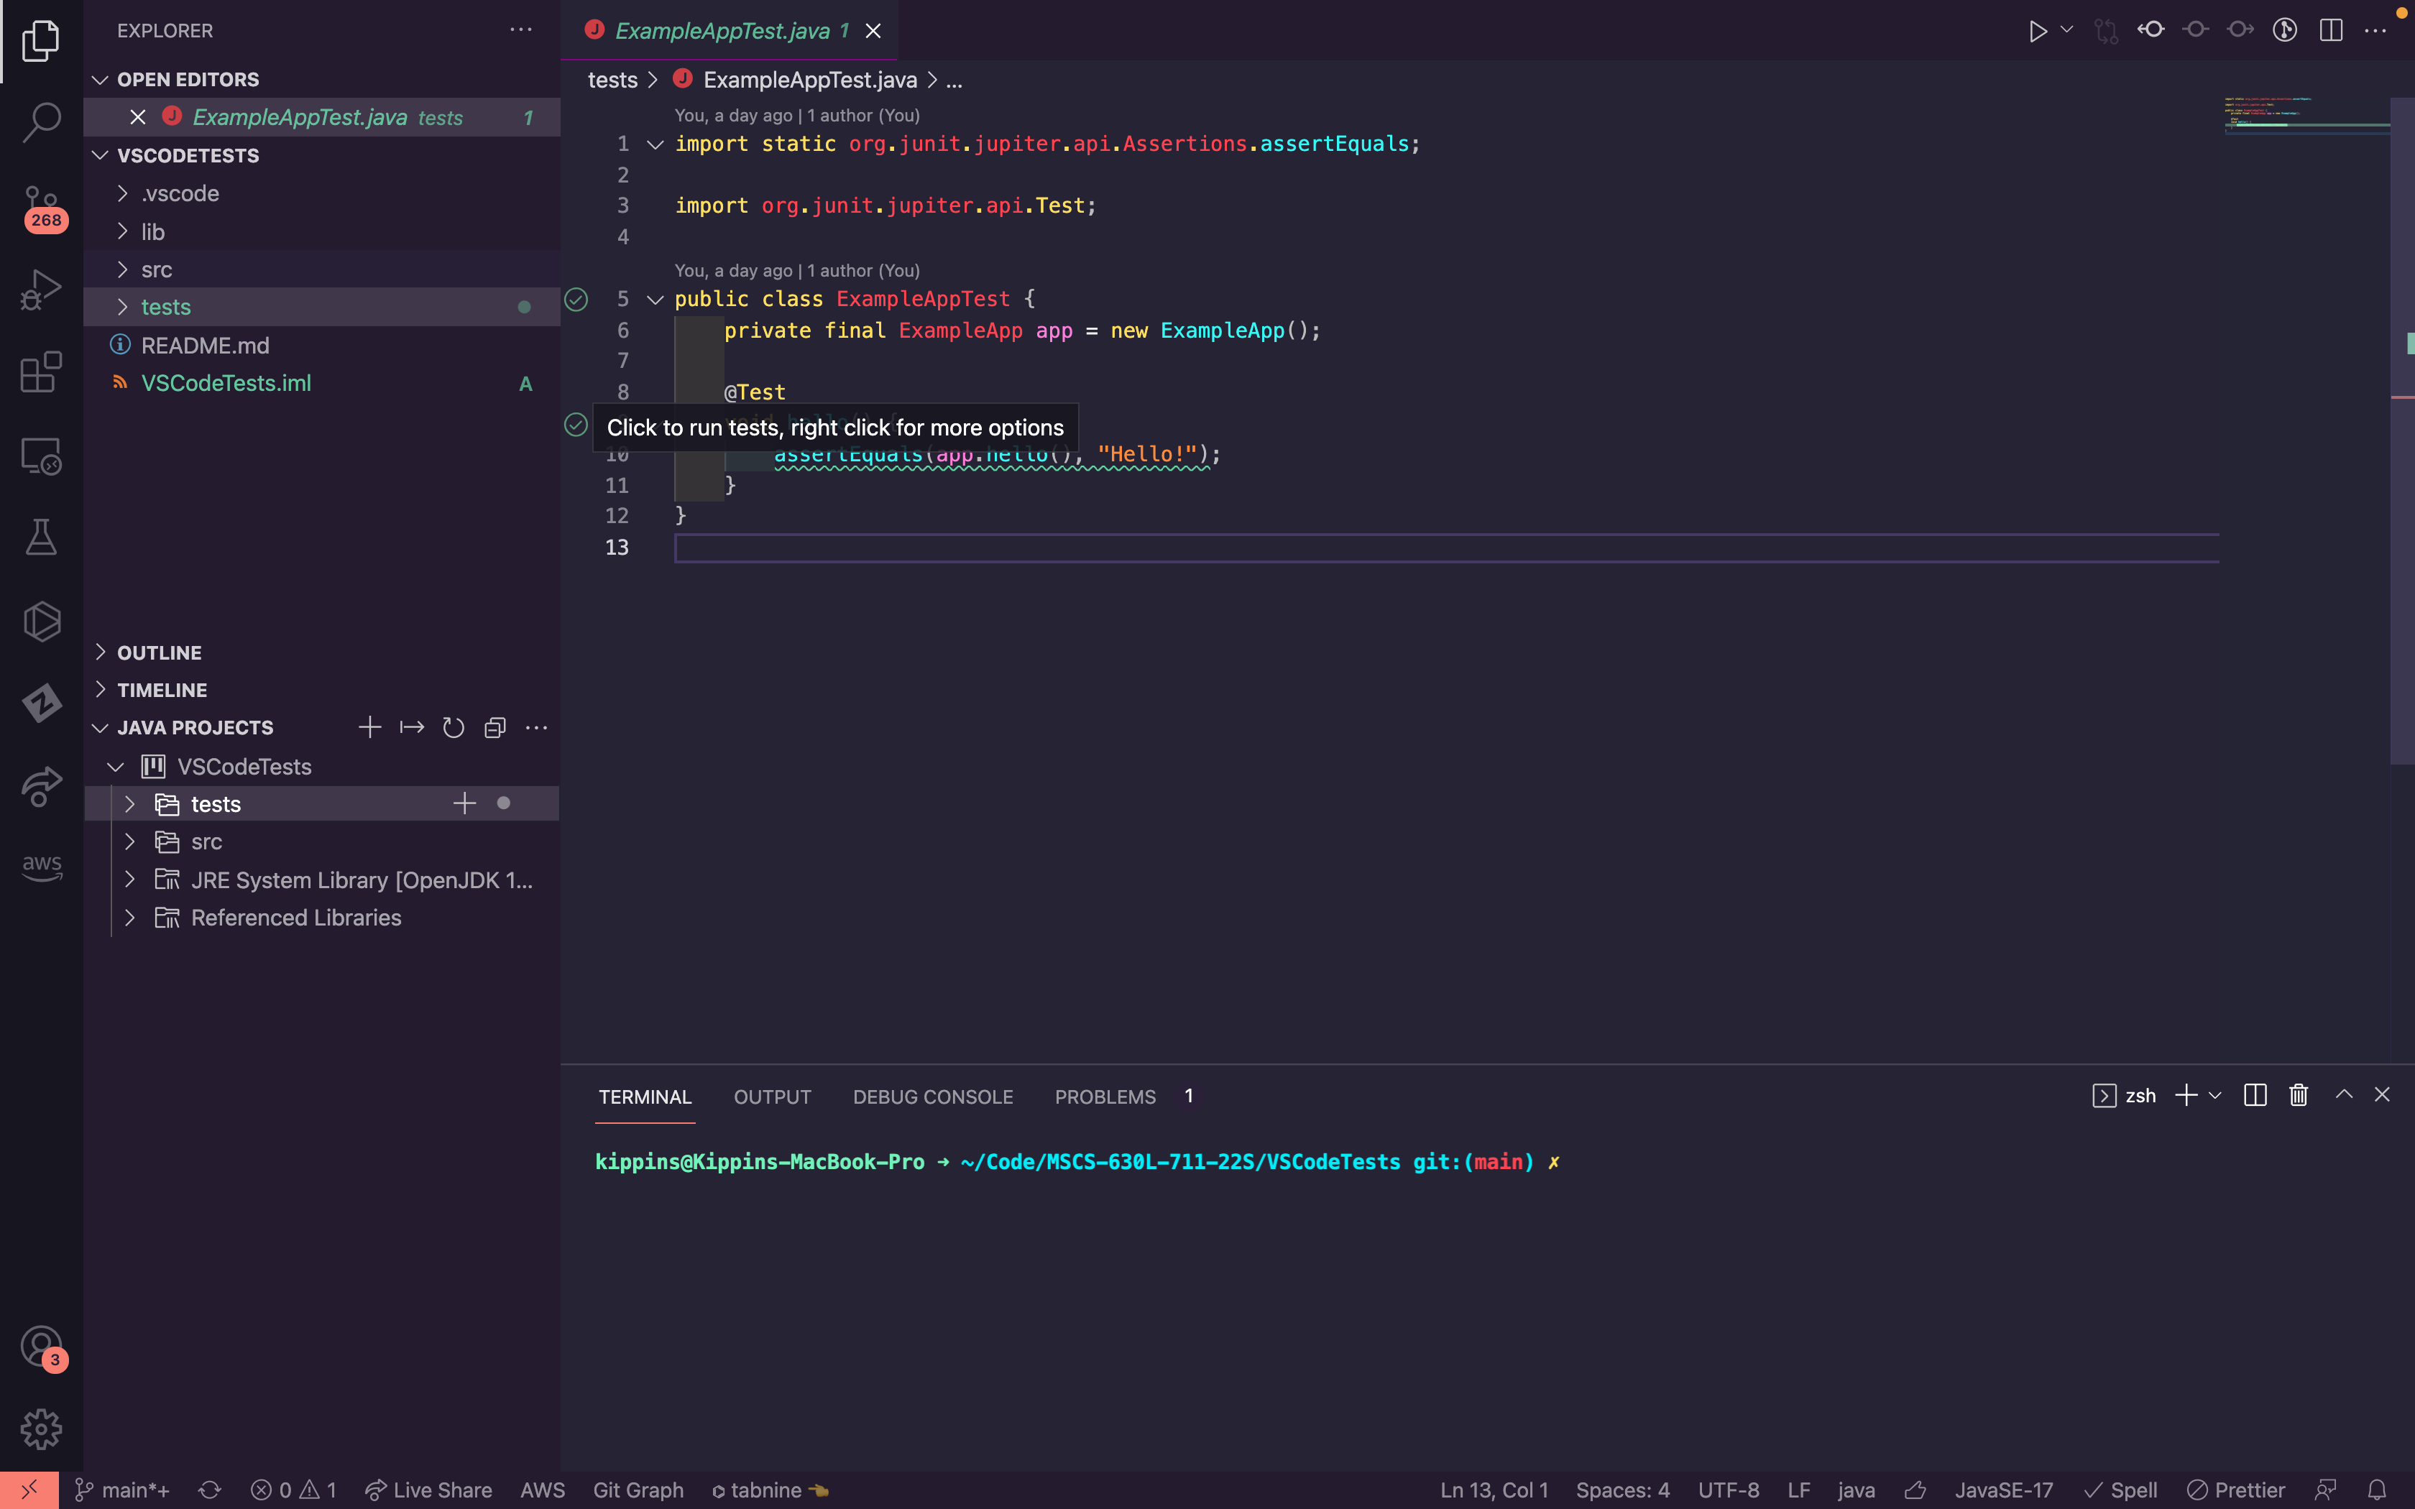Kill the terminal with trash icon
The width and height of the screenshot is (2415, 1509).
click(2299, 1096)
